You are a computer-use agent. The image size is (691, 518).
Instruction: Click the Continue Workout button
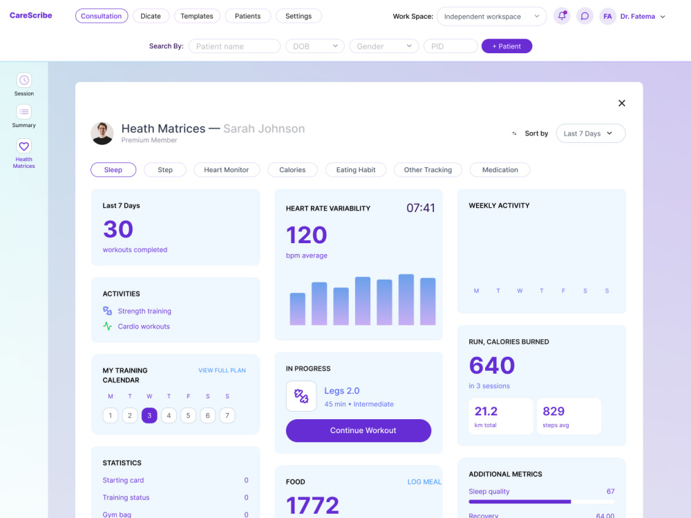coord(358,430)
